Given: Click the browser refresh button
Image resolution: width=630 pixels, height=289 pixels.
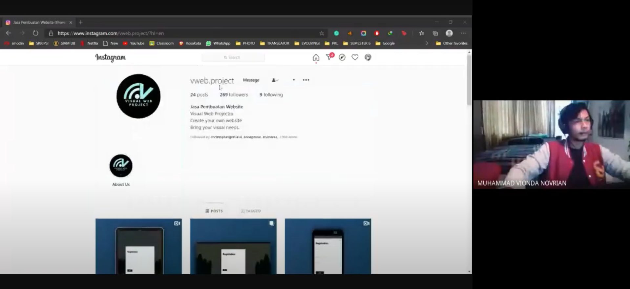Looking at the screenshot, I should [35, 33].
